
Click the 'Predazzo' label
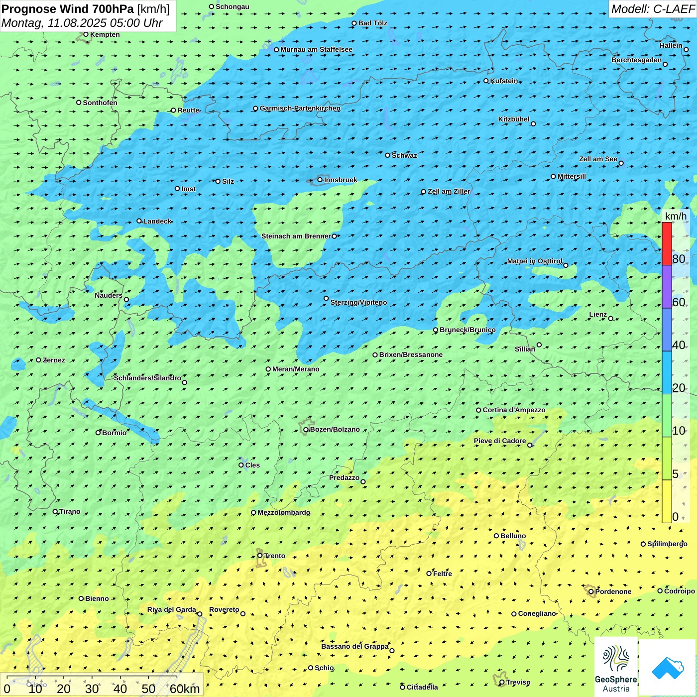[344, 477]
